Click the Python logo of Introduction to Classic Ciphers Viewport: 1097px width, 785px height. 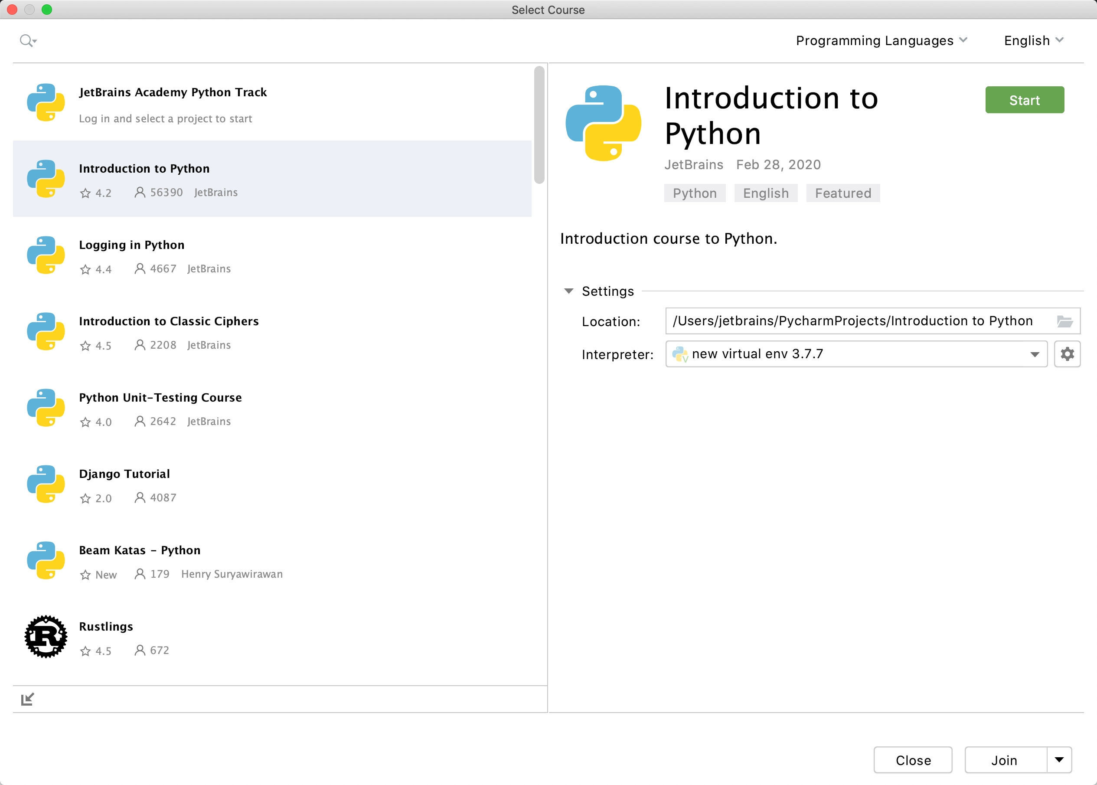point(46,332)
